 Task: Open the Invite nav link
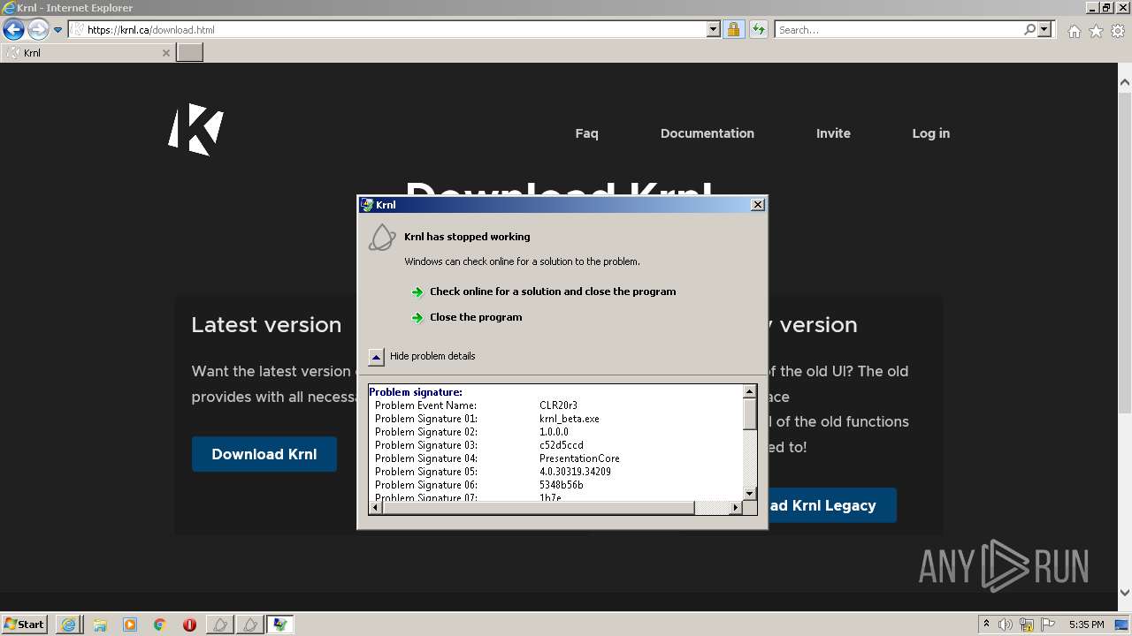833,133
